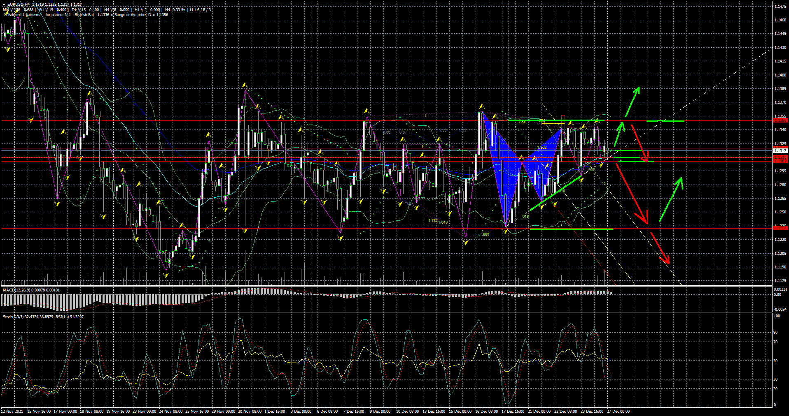Click price scale label 1.1475
Viewport: 789px width, 416px height.
780,7
